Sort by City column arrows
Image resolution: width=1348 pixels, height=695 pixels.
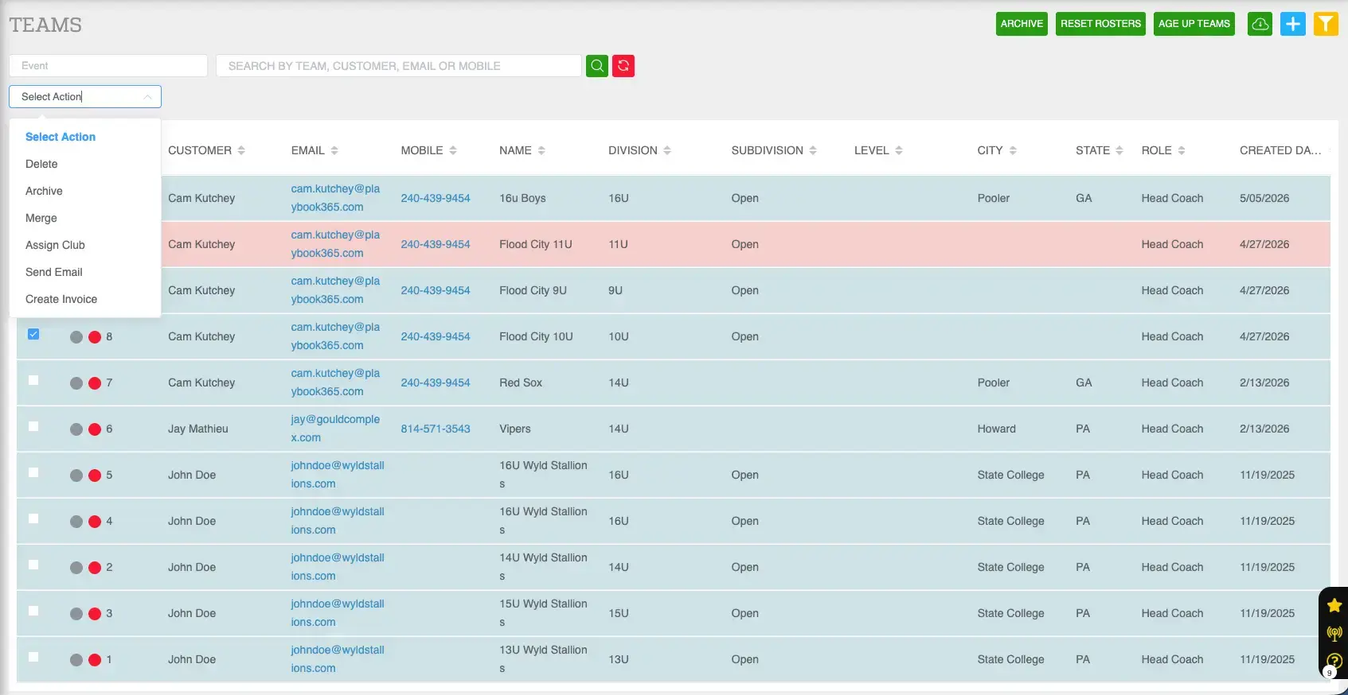click(1013, 150)
